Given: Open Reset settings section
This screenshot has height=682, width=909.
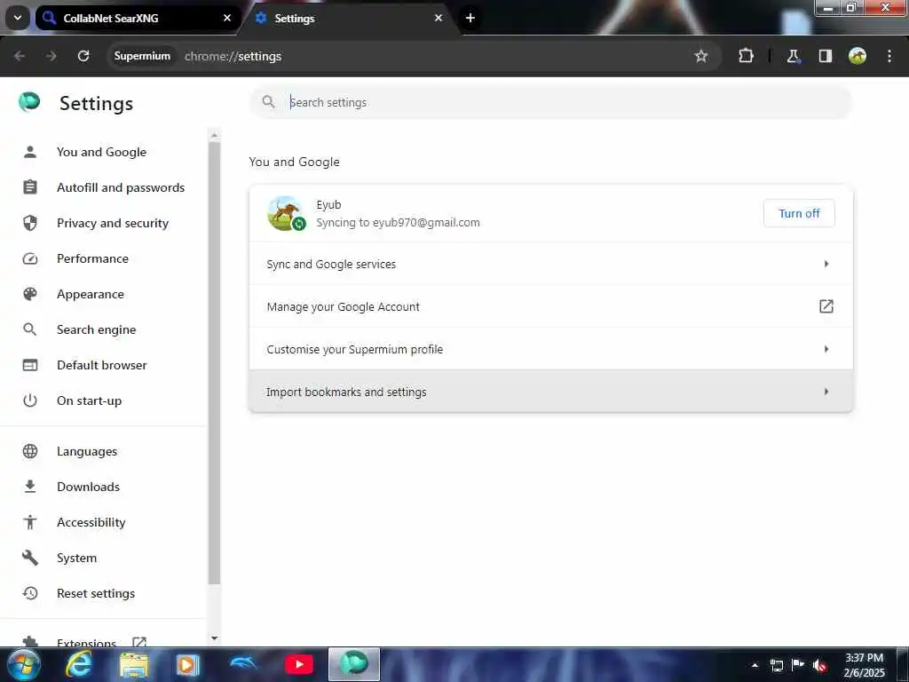Looking at the screenshot, I should pos(103,593).
